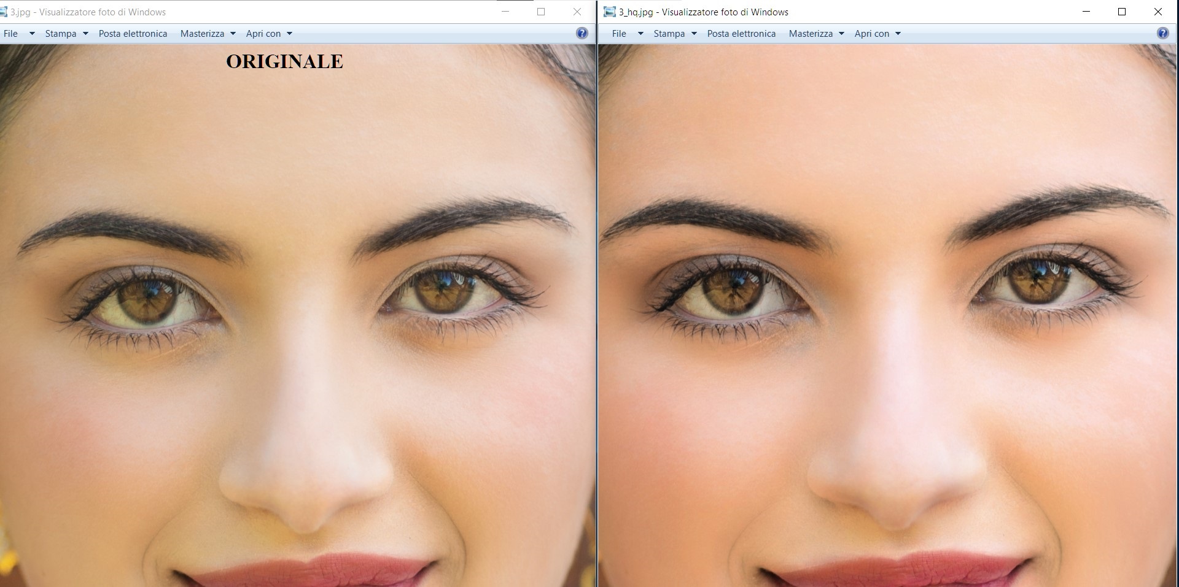Close the 3_hq.jpg window
This screenshot has height=587, width=1179.
point(1158,12)
